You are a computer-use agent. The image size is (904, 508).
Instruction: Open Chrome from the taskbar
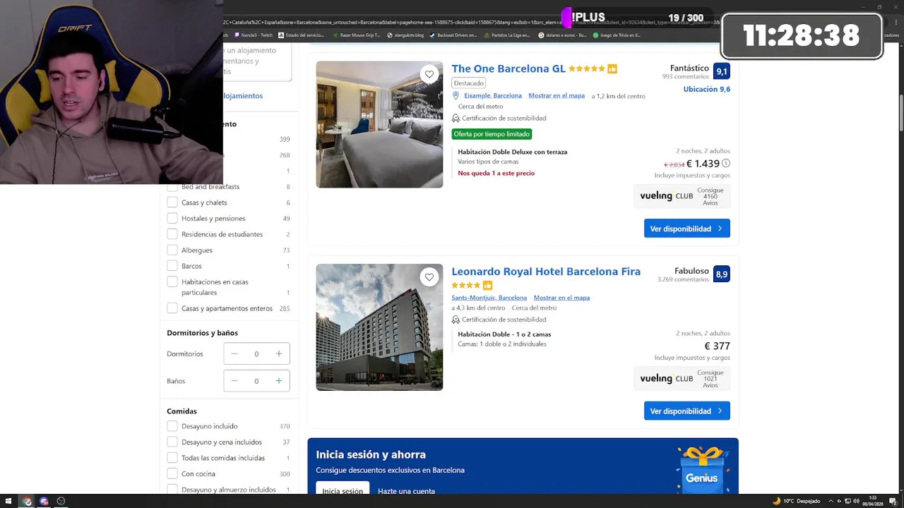27,501
